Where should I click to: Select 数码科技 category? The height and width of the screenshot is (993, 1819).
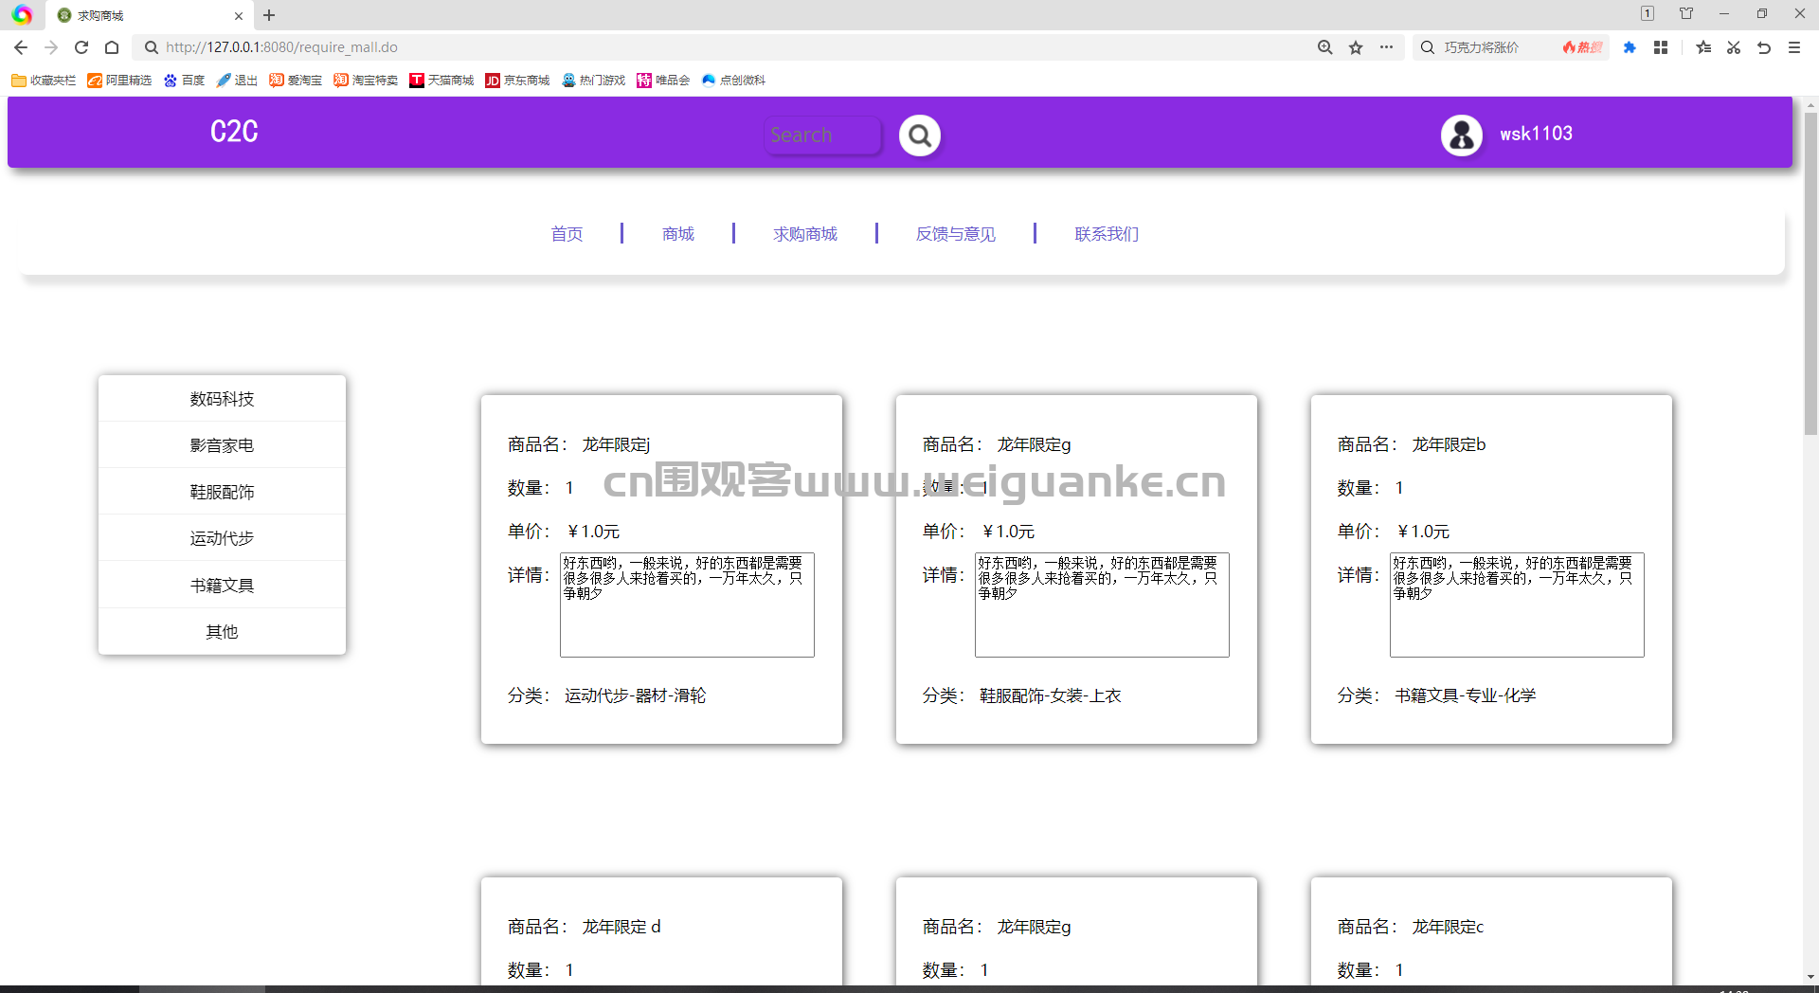click(222, 399)
